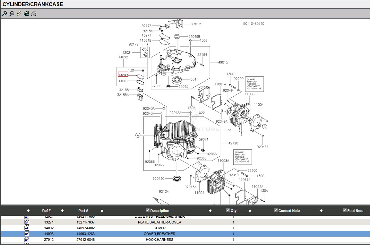The width and height of the screenshot is (370, 245).
Task: Click the Part # column header
Action: pos(83,211)
